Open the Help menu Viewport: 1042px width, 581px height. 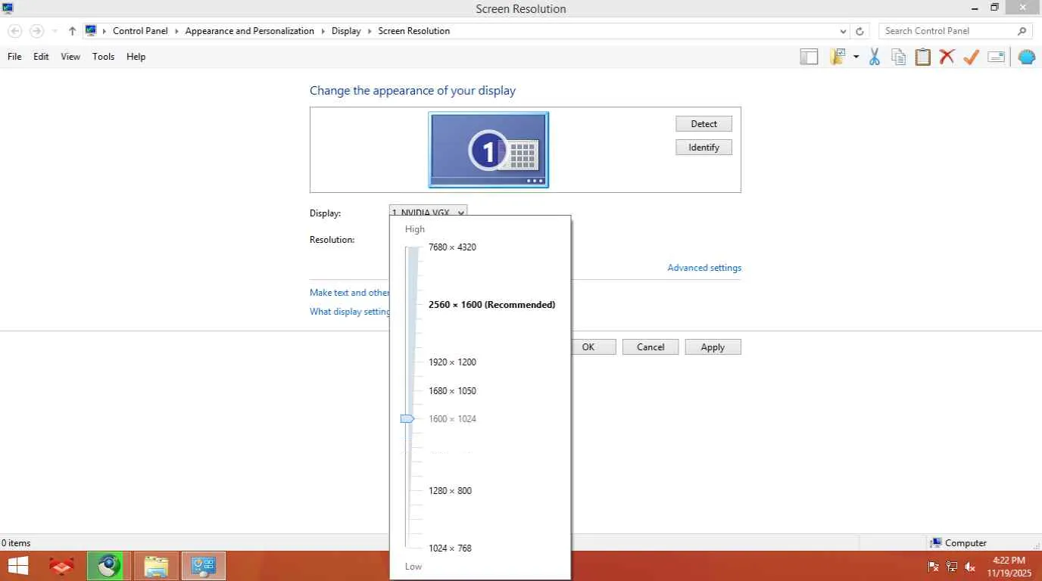coord(136,57)
